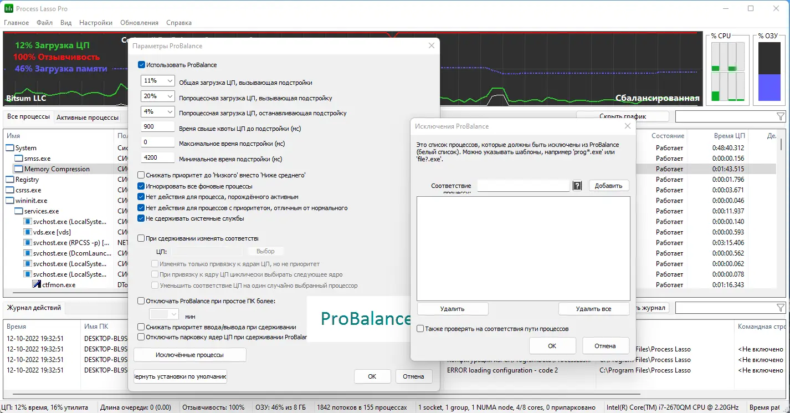Click Отмена in the Исключения ProBalance dialog
Viewport: 790px width, 413px height.
click(606, 346)
